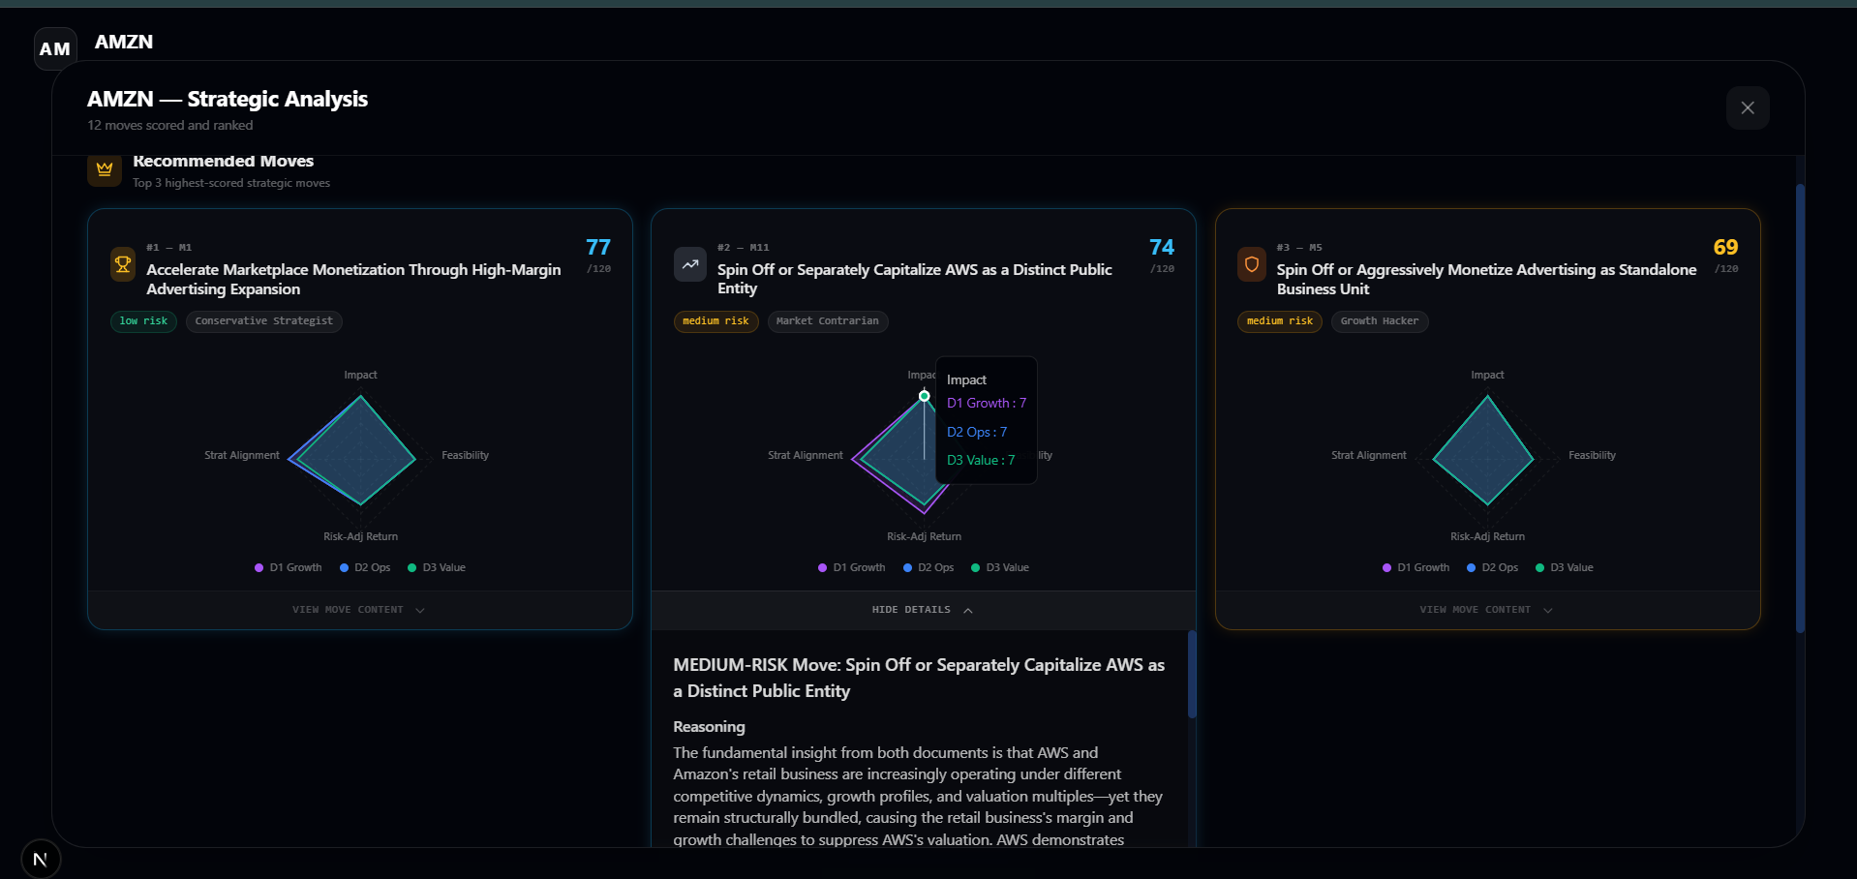Click 'Feasibility' axis label on move #3 chart
1857x879 pixels.
click(x=1592, y=455)
